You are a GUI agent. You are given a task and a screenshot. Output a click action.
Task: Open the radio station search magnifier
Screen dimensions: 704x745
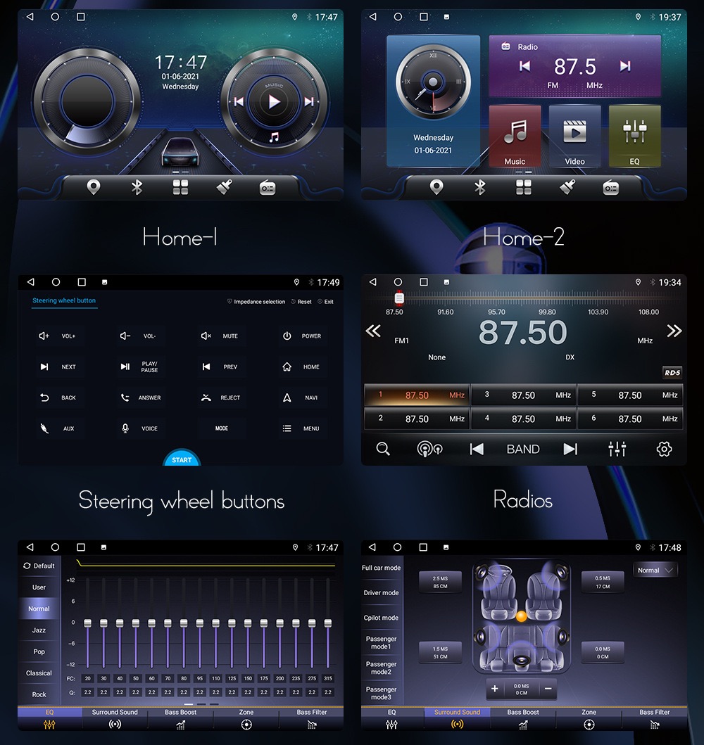click(383, 449)
